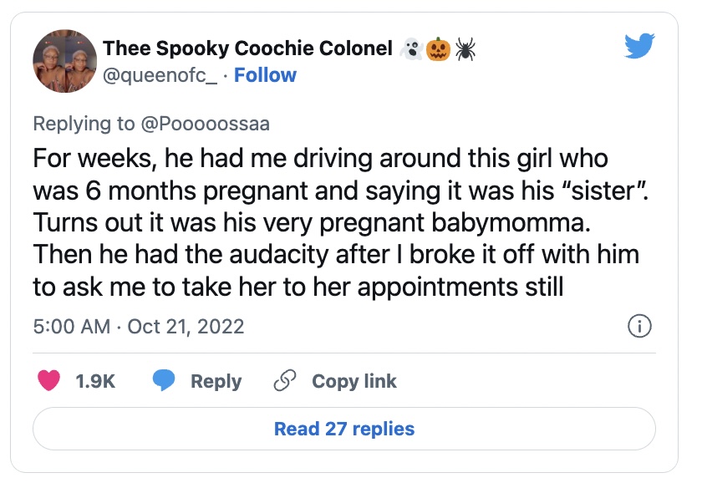The width and height of the screenshot is (702, 488).
Task: Click the ghost emoji in display name
Action: pos(410,49)
